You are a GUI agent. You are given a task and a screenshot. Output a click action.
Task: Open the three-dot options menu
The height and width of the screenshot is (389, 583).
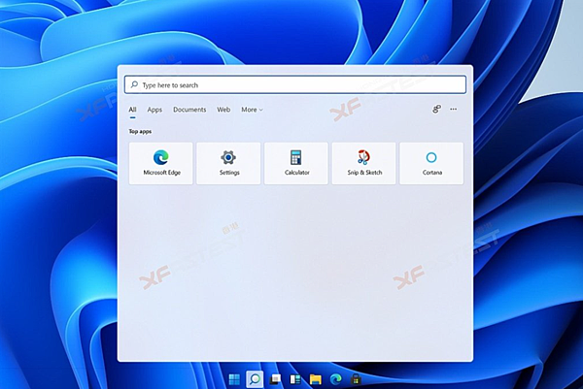pos(453,109)
